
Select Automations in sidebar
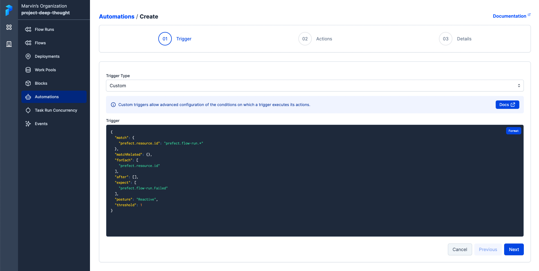click(54, 97)
